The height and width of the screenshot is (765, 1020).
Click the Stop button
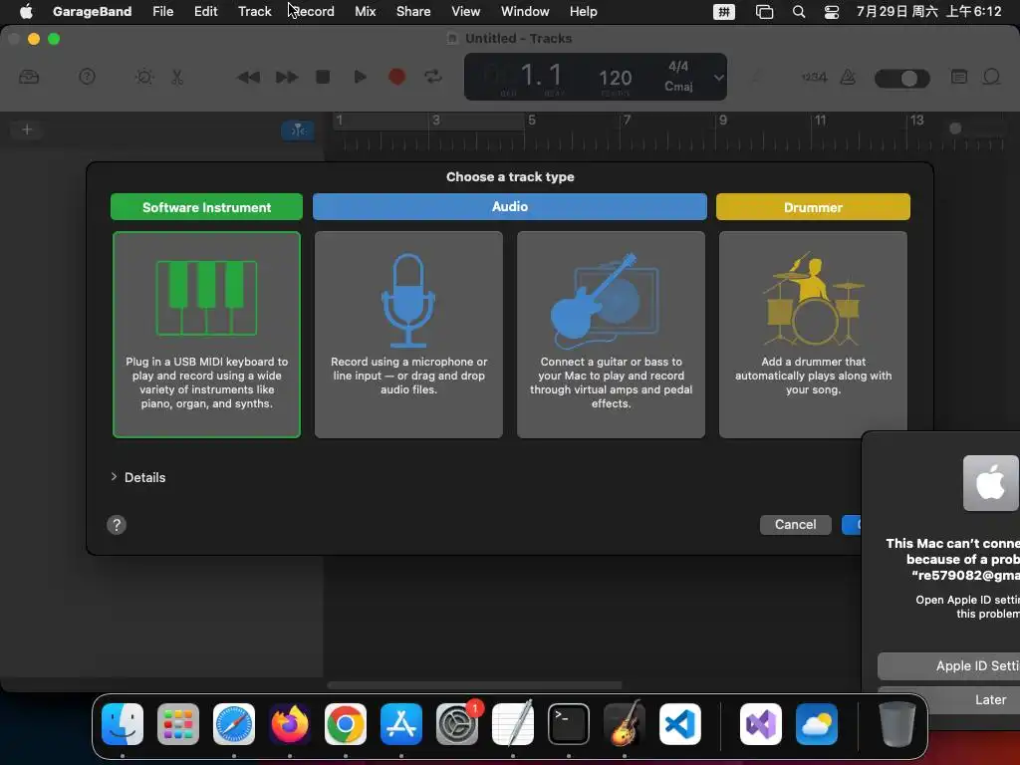323,77
